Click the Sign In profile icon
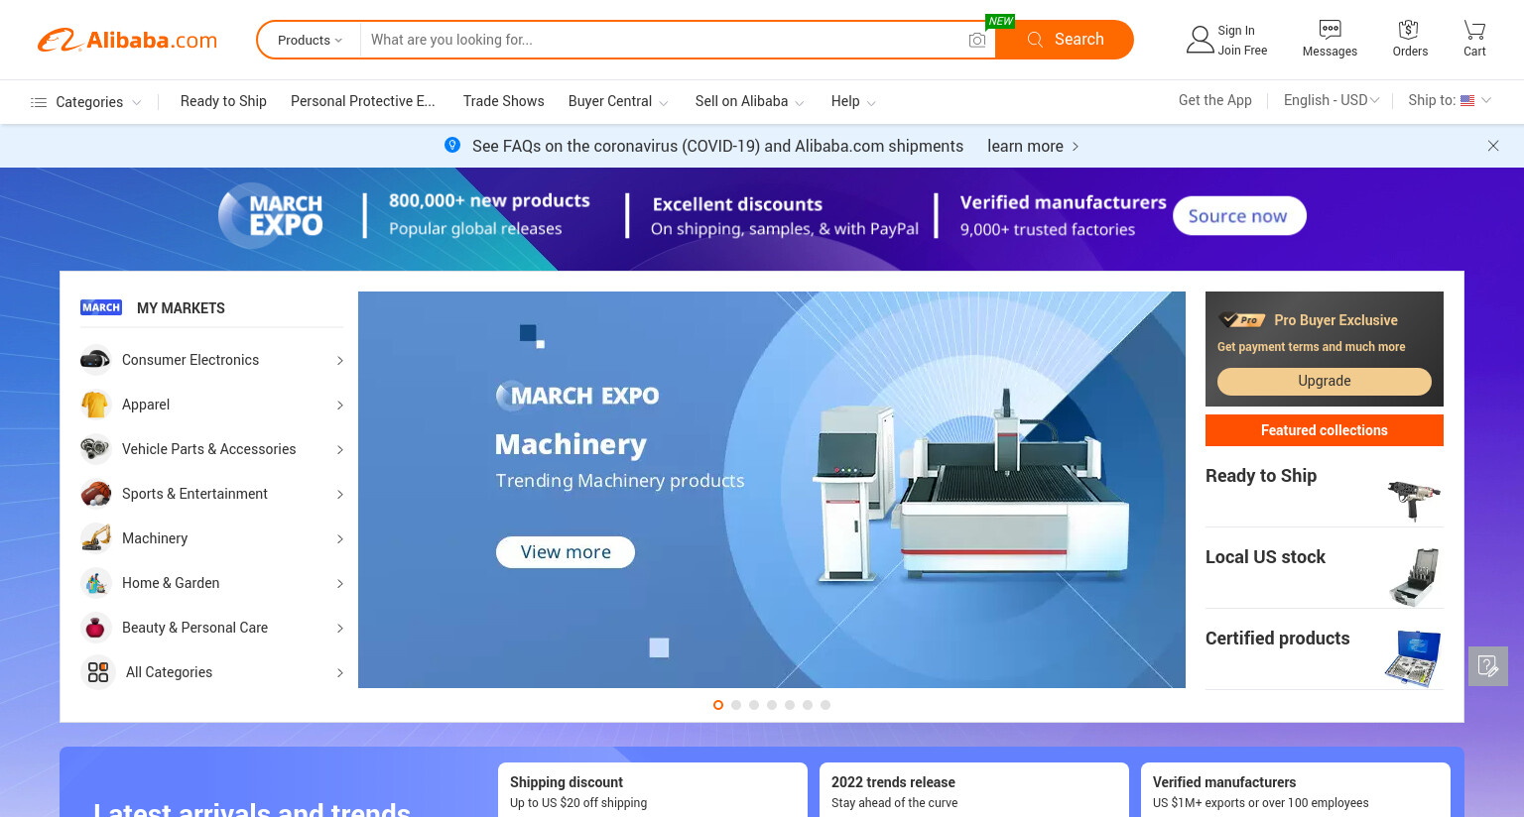Screen dimensions: 1524x817 1200,40
